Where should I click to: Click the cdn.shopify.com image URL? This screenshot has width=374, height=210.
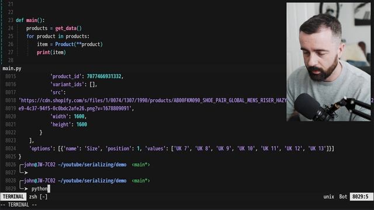tap(153, 100)
